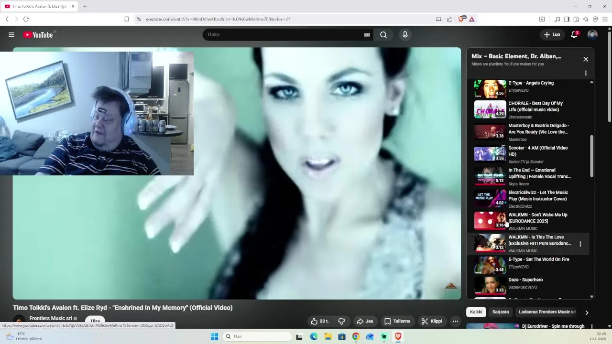612x344 pixels.
Task: Click the WALKMN MUSIC channel name under Is This The Love
Action: pyautogui.click(x=523, y=251)
